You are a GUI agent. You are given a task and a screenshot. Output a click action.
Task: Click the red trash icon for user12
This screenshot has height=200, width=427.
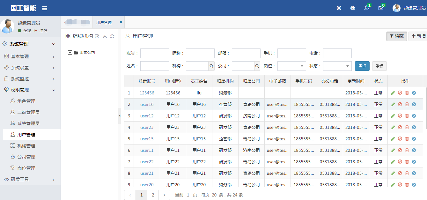point(407,116)
